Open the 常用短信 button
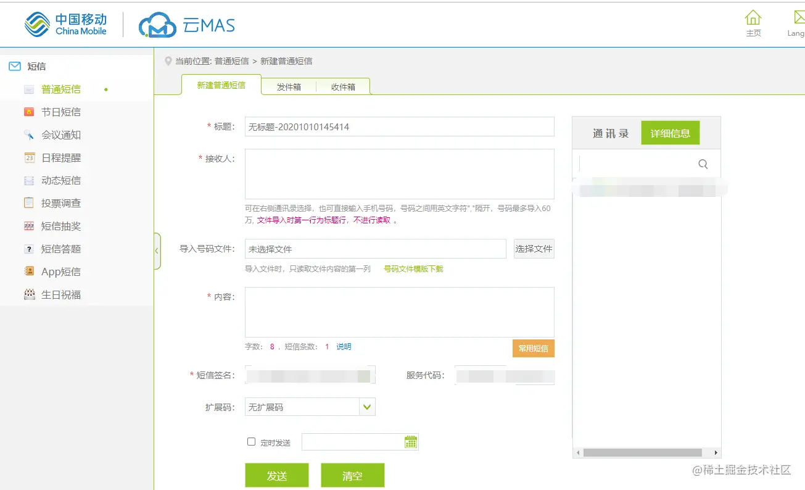The image size is (805, 490). [534, 348]
